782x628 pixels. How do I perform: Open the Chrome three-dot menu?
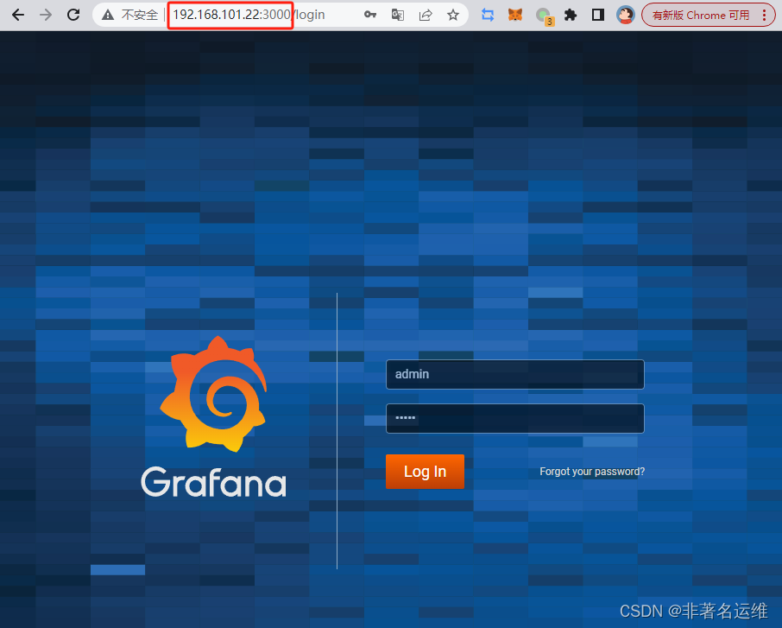(x=764, y=15)
